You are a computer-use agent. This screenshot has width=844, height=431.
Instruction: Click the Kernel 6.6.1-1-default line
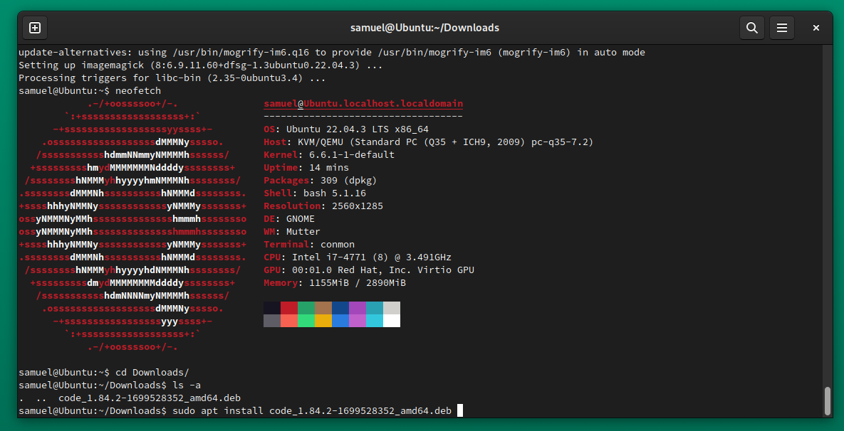pos(329,155)
